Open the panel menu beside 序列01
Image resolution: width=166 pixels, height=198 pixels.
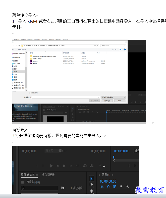(x=113, y=175)
